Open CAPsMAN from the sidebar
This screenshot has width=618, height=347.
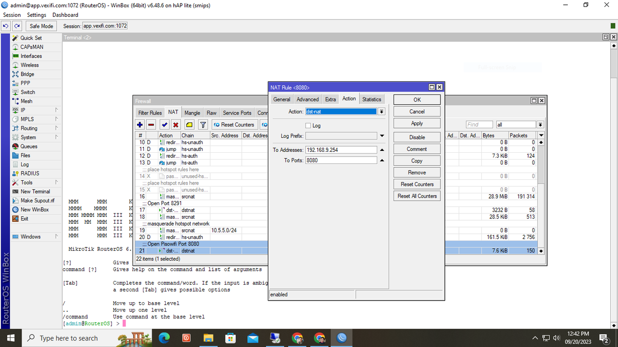(x=32, y=47)
